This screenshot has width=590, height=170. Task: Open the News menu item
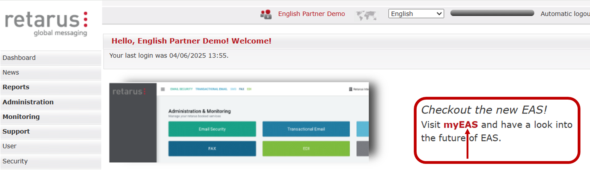[51, 73]
